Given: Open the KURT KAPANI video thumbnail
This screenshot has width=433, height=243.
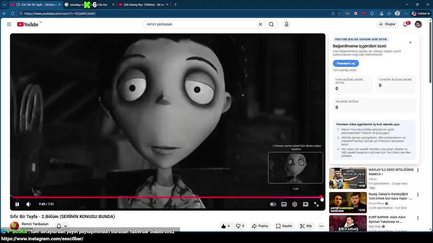Looking at the screenshot, I should [348, 223].
